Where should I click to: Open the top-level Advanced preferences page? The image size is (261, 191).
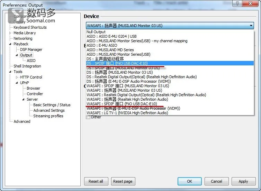22,121
